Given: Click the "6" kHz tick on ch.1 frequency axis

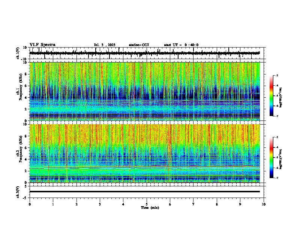Looking at the screenshot, I should 26,86.
